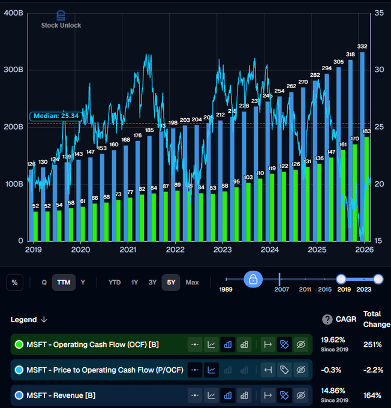Viewport: 391px width, 408px height.
Task: Select the TTM period
Action: point(64,283)
